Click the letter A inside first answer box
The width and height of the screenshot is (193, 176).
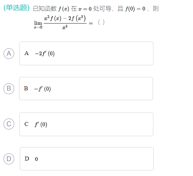point(27,53)
